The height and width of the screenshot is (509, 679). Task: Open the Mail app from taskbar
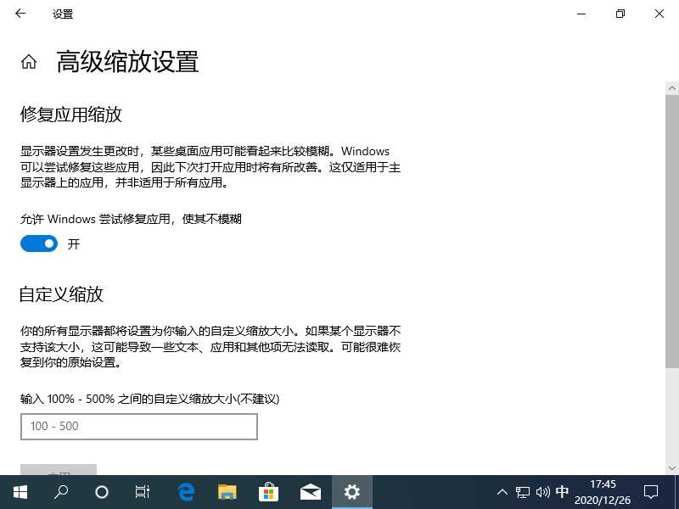point(310,492)
